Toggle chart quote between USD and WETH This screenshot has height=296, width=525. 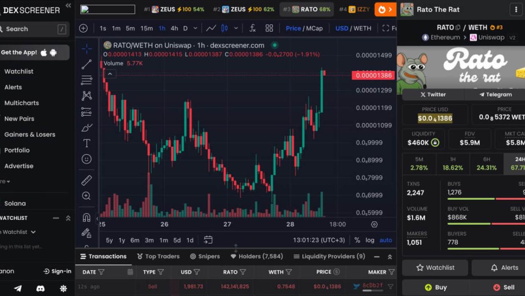(353, 28)
